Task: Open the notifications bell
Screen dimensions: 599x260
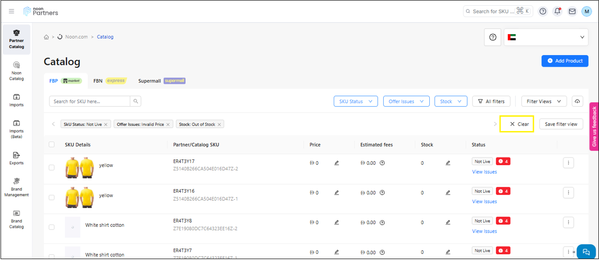Action: point(557,11)
